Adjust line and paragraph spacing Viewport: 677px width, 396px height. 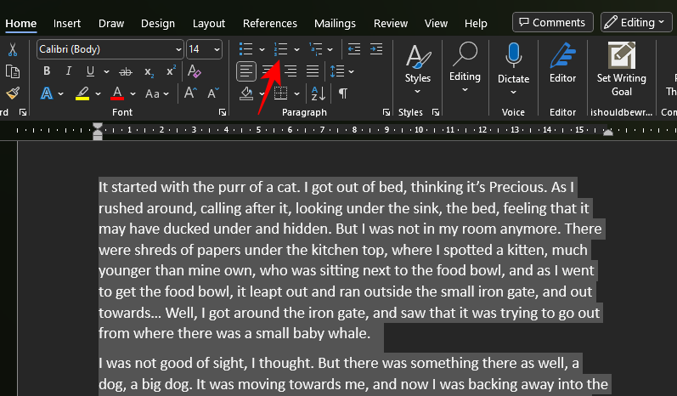(x=336, y=71)
